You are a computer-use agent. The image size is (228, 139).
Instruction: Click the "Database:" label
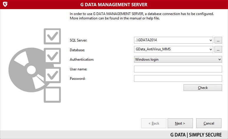point(77,50)
